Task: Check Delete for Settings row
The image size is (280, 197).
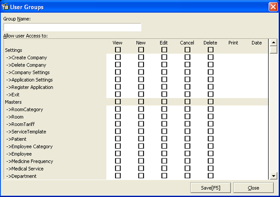Action: (x=211, y=50)
